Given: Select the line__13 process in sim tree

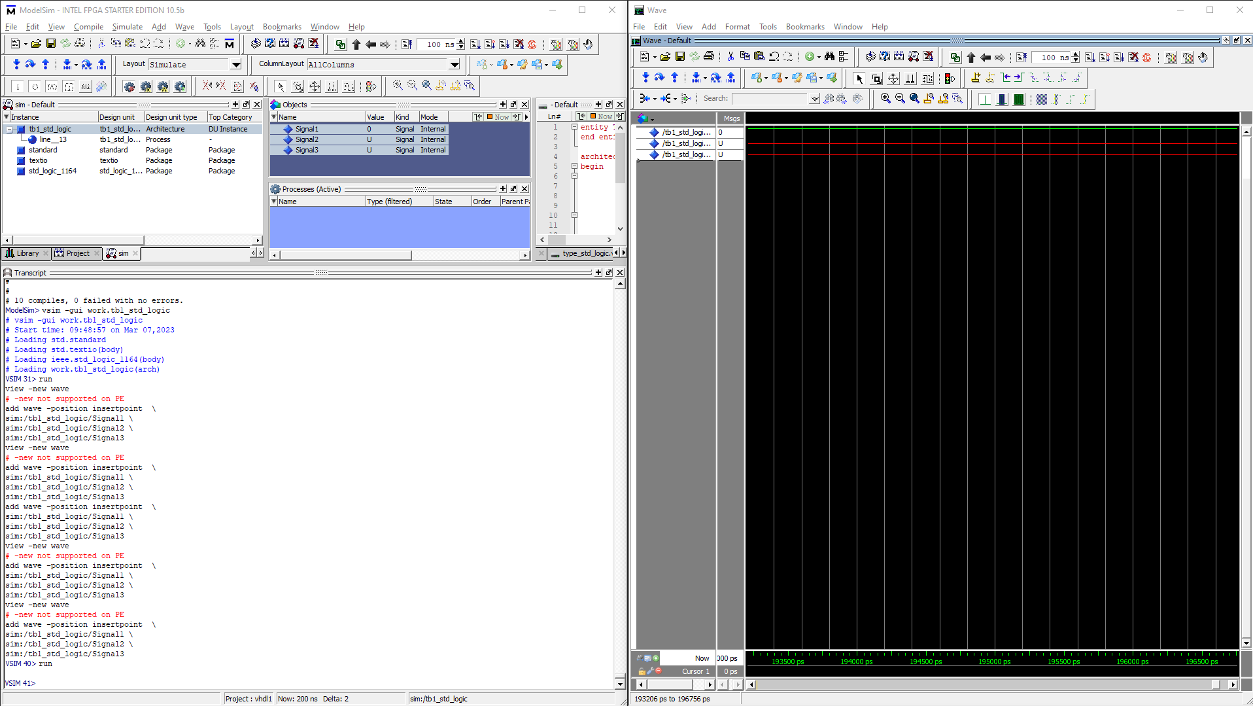Looking at the screenshot, I should [x=53, y=139].
